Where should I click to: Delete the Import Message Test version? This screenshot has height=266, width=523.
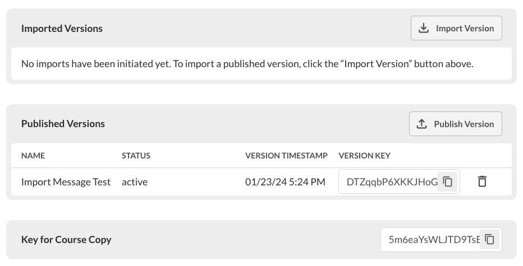[x=482, y=181]
